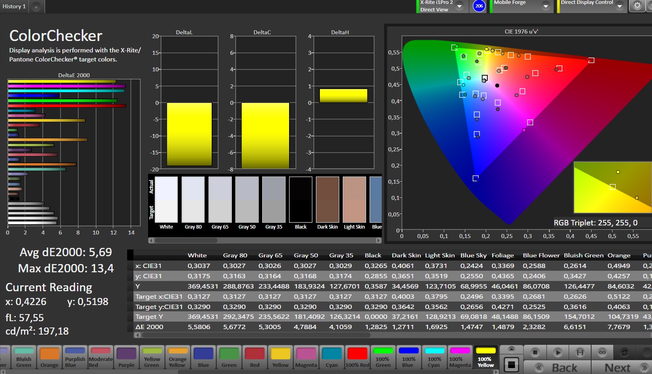The image size is (652, 374).
Task: Click the Back button
Action: (557, 367)
